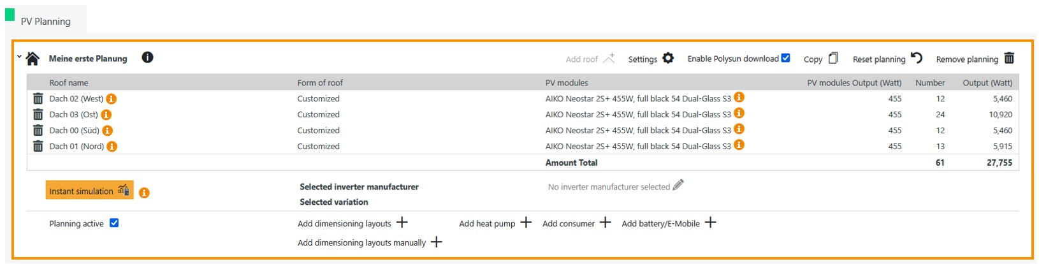Toggle Enable Polysun download checkbox
The image size is (1039, 264).
[x=785, y=58]
